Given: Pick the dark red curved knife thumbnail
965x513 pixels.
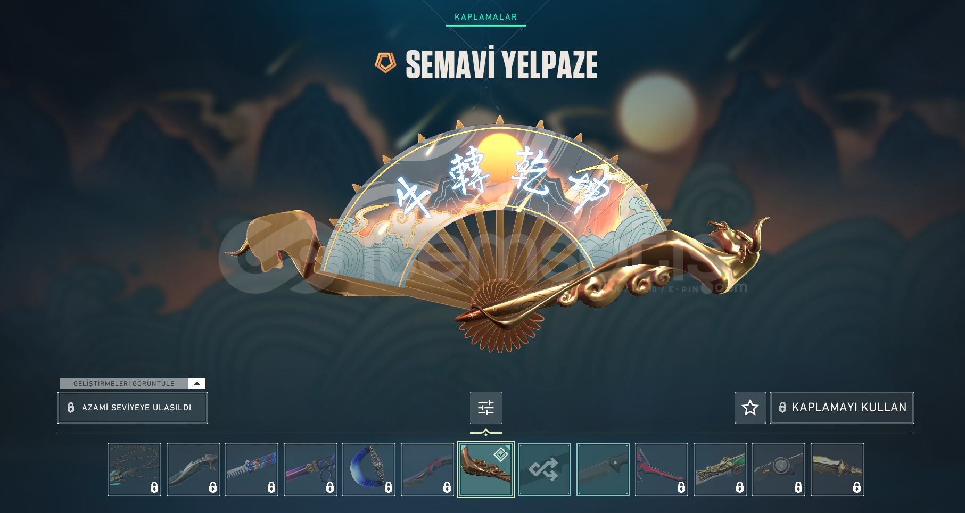Looking at the screenshot, I should (x=427, y=469).
